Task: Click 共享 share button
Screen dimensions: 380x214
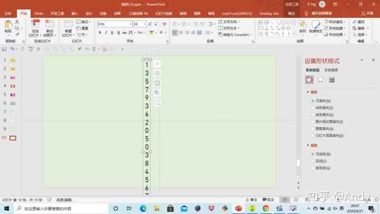Action: [x=367, y=14]
